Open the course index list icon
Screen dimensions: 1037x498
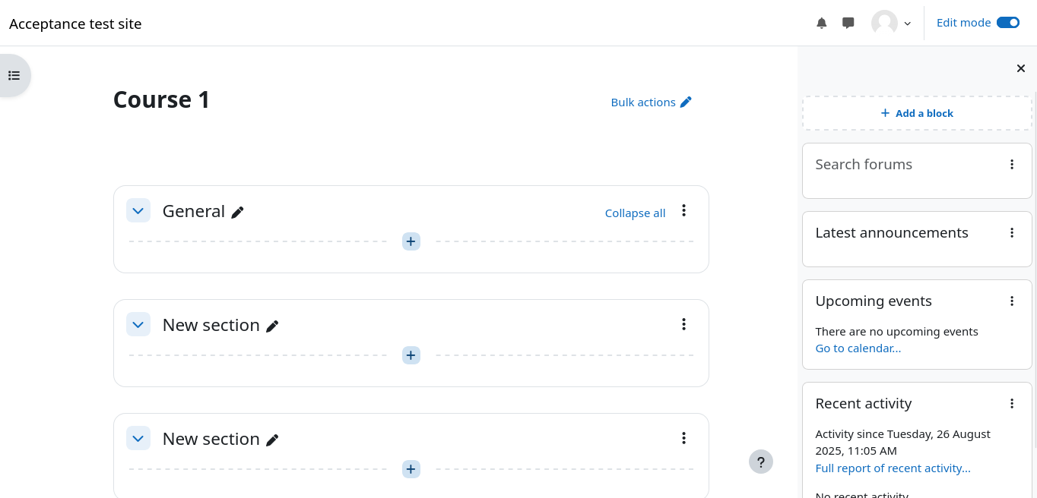point(14,75)
